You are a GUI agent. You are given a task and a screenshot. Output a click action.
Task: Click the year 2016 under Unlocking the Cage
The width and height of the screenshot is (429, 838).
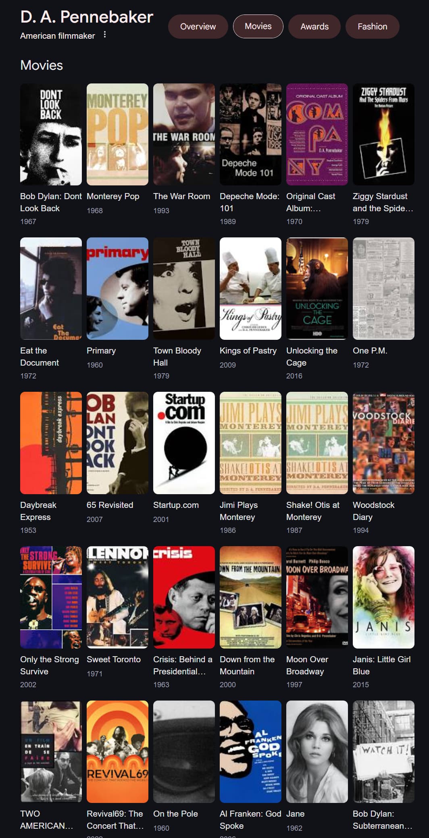(294, 376)
